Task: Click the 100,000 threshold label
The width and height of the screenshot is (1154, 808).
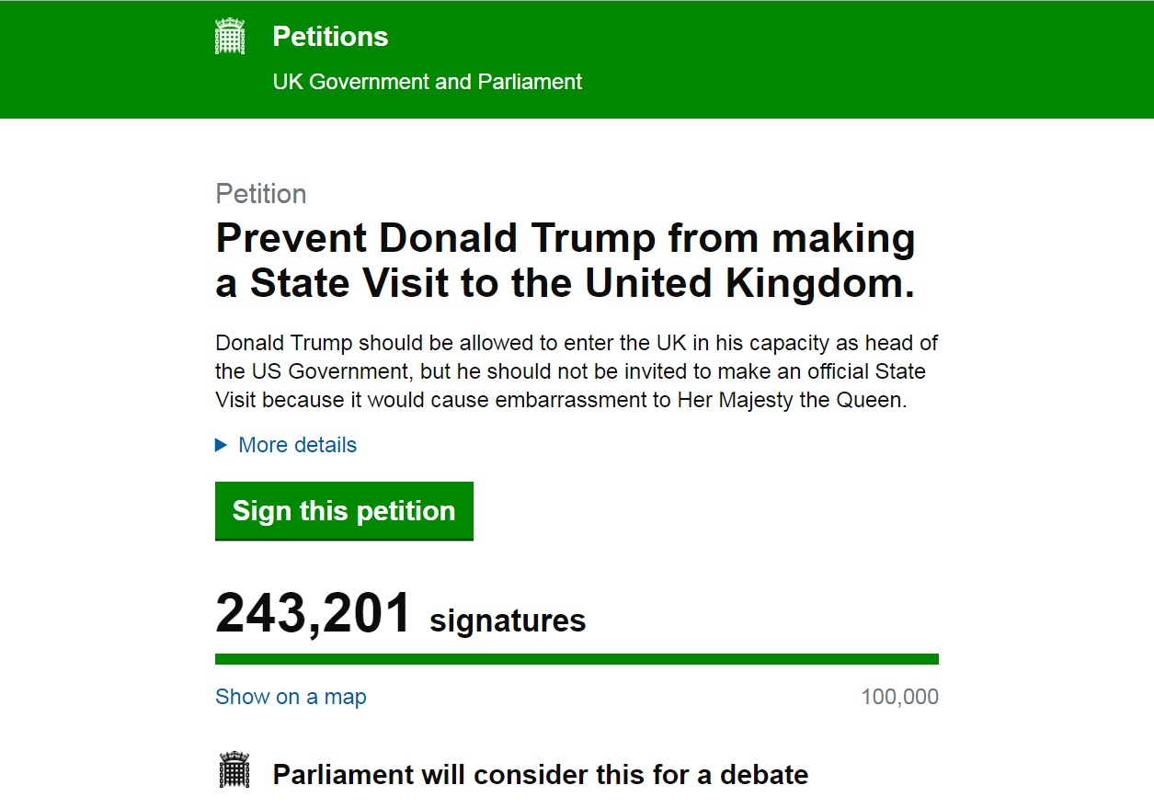Action: (899, 697)
